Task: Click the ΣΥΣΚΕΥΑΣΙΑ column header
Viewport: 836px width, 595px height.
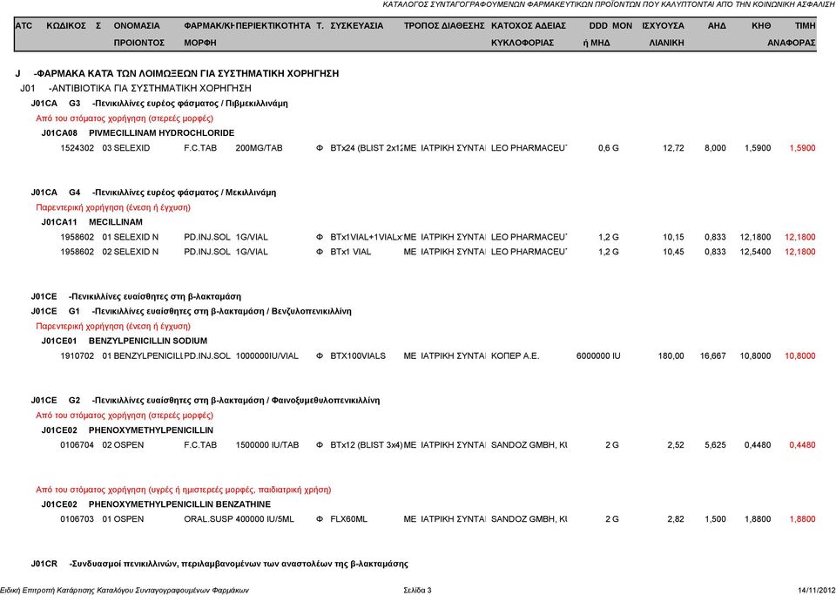Action: (357, 25)
